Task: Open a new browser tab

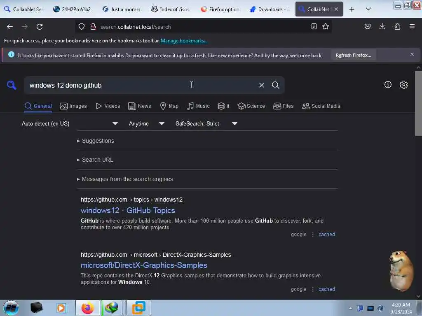Action: pos(352,9)
